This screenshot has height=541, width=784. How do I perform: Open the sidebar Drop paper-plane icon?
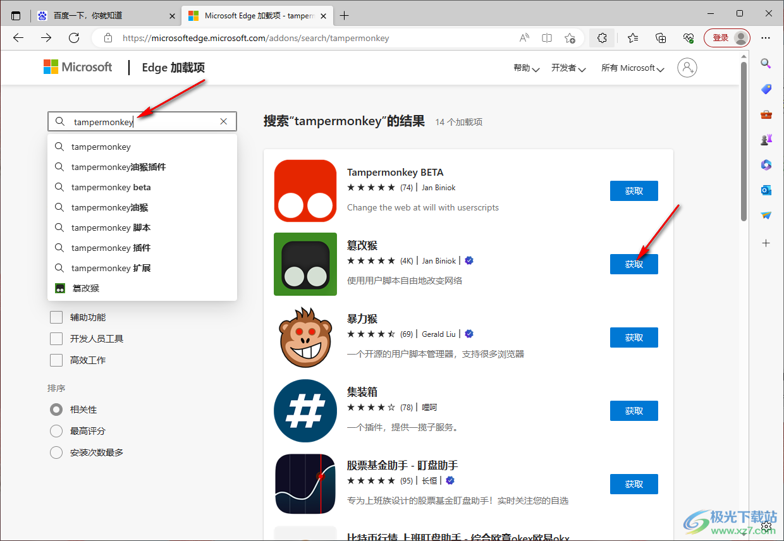click(766, 216)
